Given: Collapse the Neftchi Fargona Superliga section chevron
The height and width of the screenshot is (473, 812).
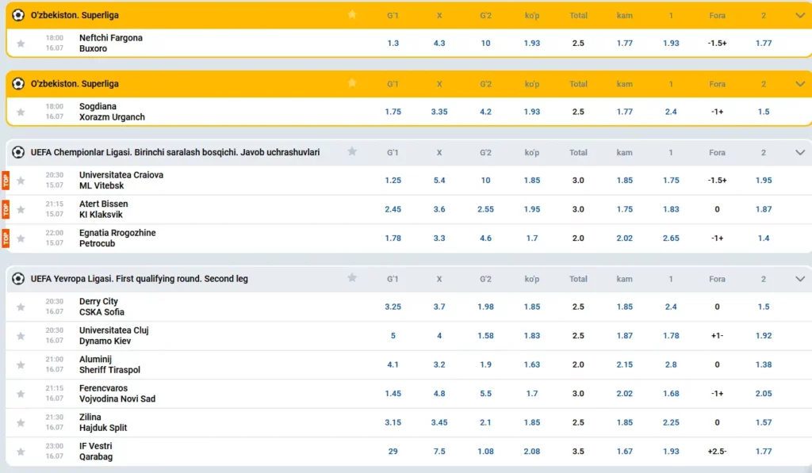Looking at the screenshot, I should 800,16.
